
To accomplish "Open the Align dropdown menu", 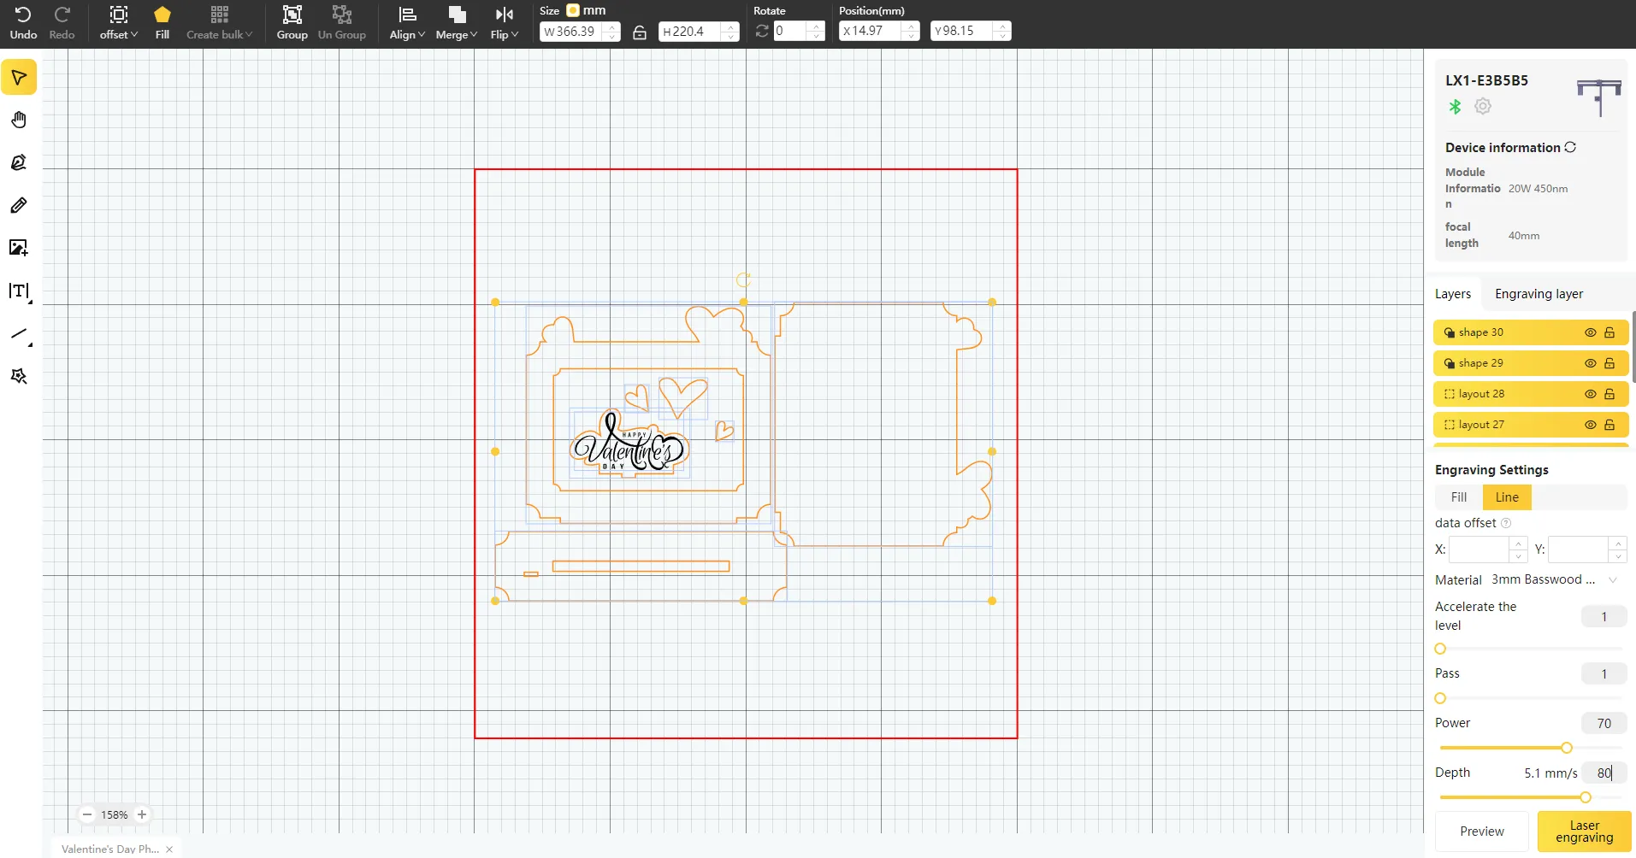I will [x=407, y=22].
